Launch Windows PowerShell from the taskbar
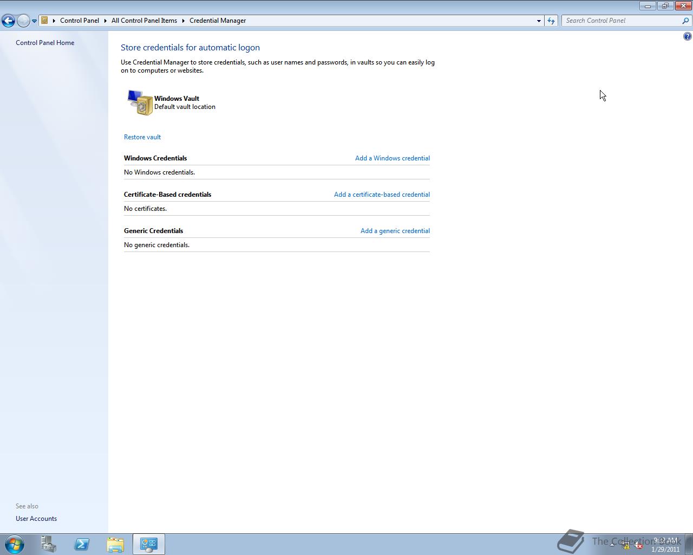The width and height of the screenshot is (693, 555). coord(82,544)
